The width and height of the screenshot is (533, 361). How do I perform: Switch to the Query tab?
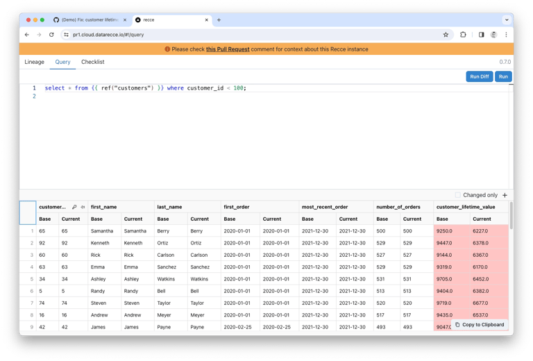click(x=62, y=62)
